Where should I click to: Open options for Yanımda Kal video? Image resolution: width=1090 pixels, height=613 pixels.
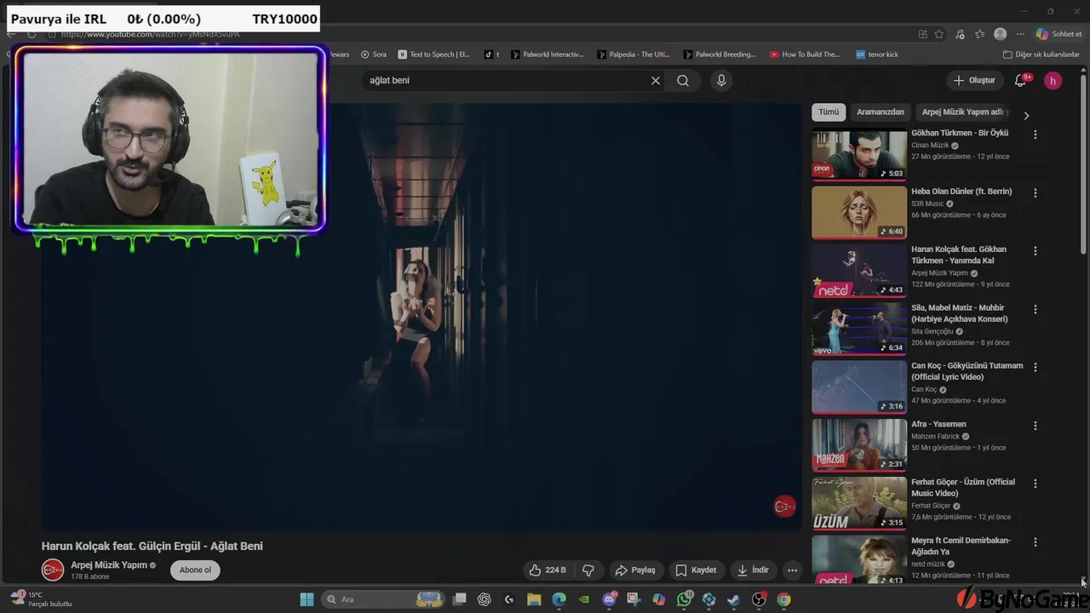point(1035,251)
